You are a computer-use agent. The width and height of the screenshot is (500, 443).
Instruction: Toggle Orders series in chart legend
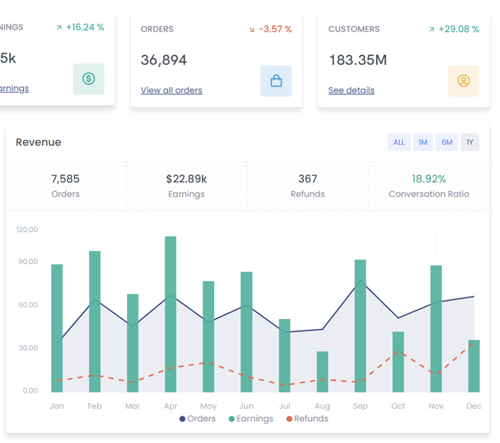click(198, 419)
